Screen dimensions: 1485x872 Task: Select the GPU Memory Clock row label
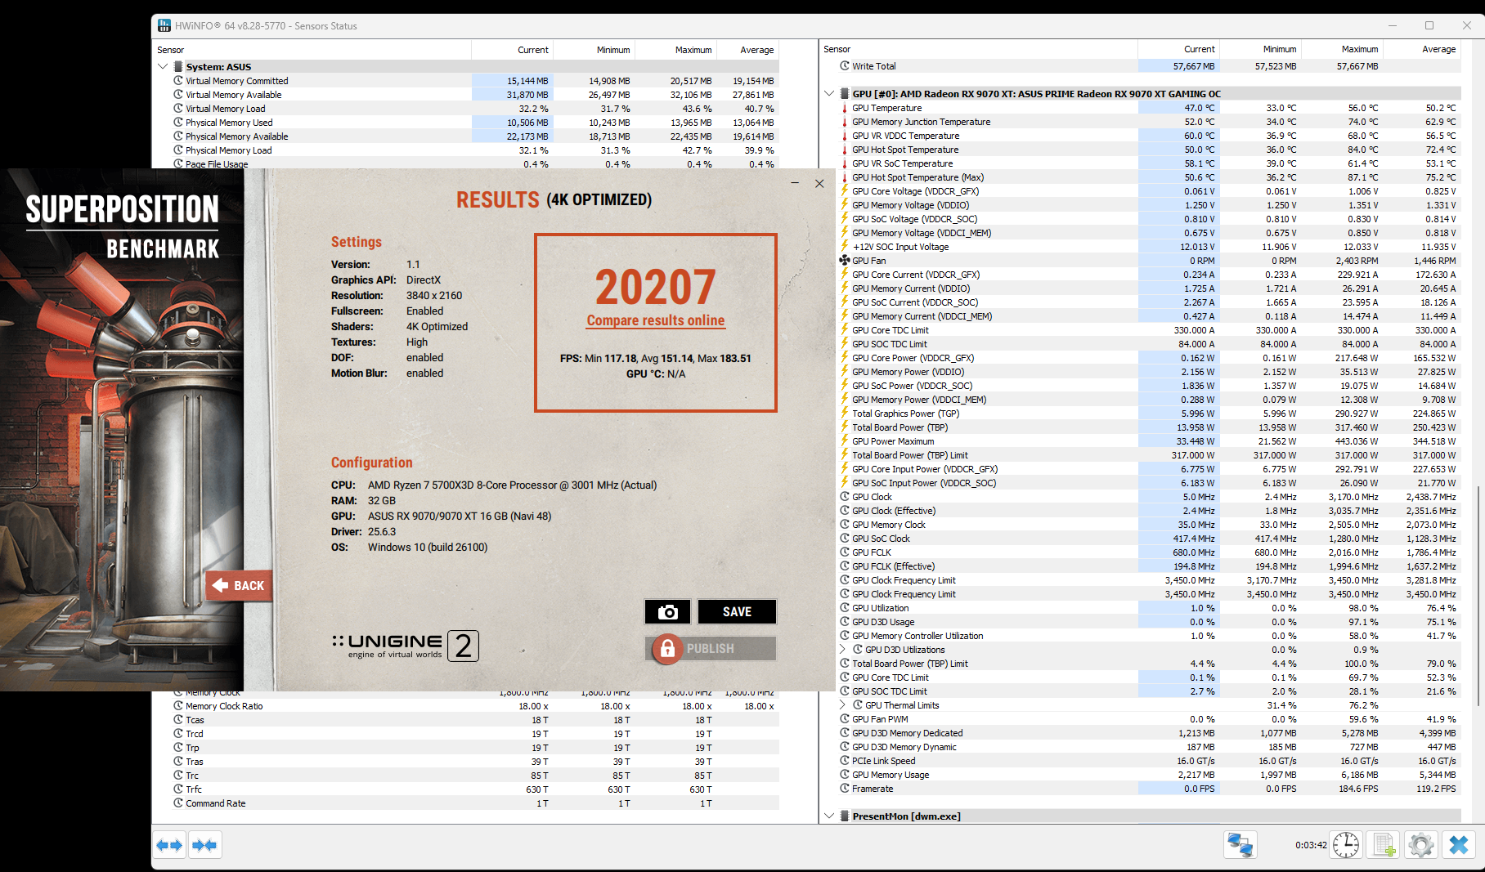[889, 525]
